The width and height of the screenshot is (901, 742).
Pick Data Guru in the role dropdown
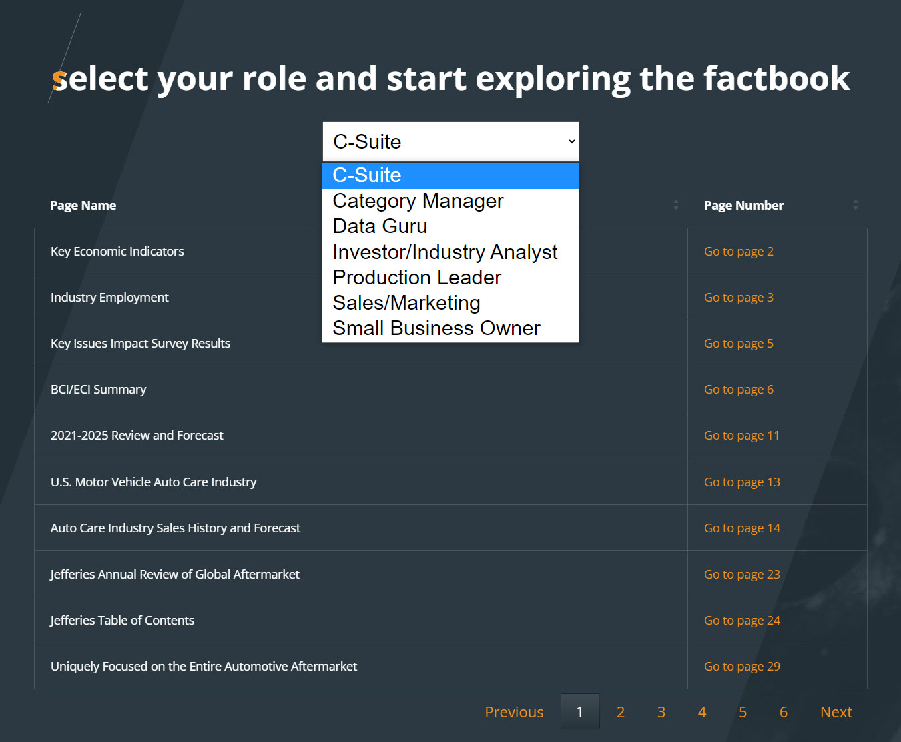[x=450, y=226]
